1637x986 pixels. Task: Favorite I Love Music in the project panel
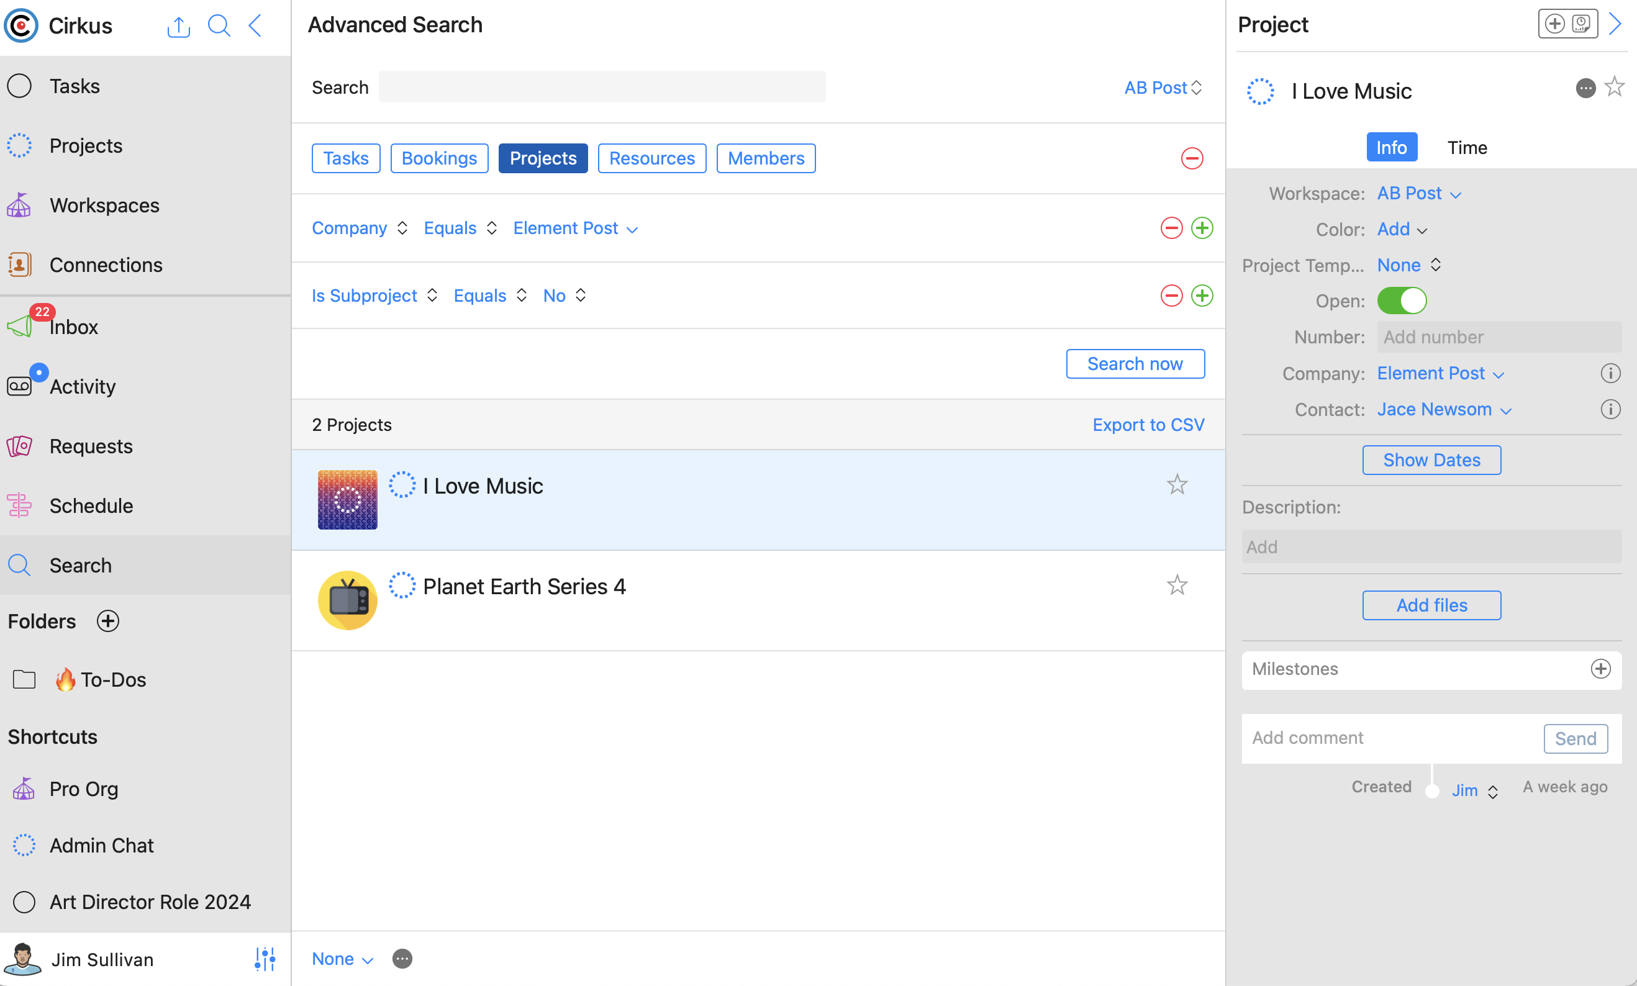click(x=1615, y=87)
